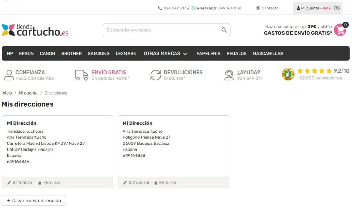The height and width of the screenshot is (211, 352).
Task: Click the 9,2/10 rating score
Action: tap(341, 71)
